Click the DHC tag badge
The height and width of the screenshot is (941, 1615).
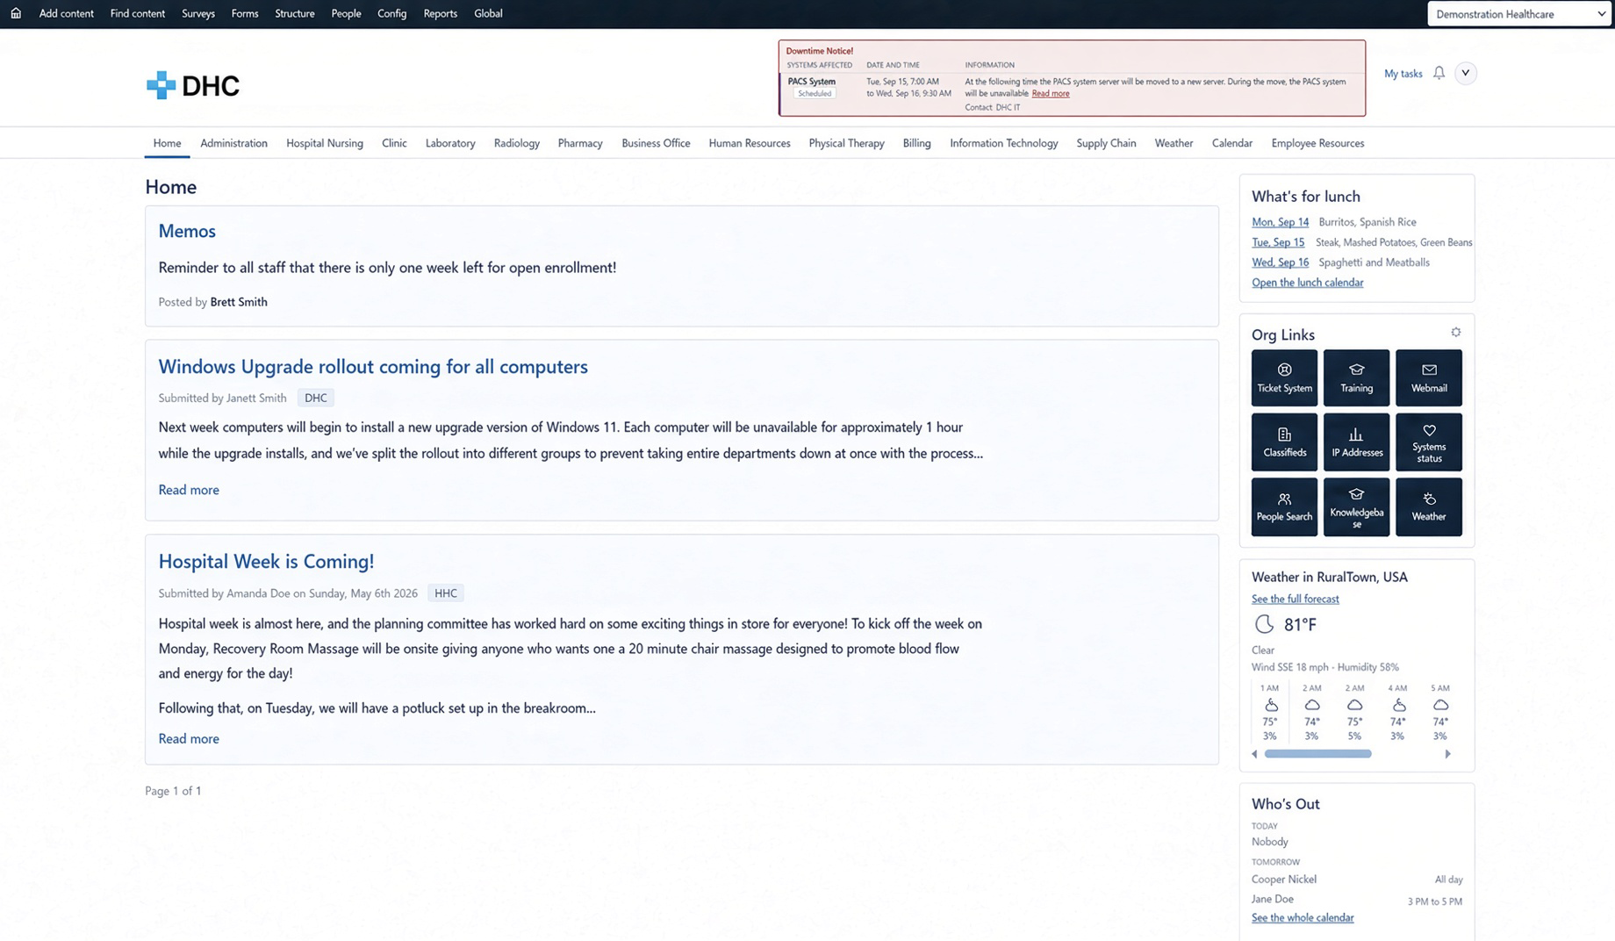click(315, 398)
